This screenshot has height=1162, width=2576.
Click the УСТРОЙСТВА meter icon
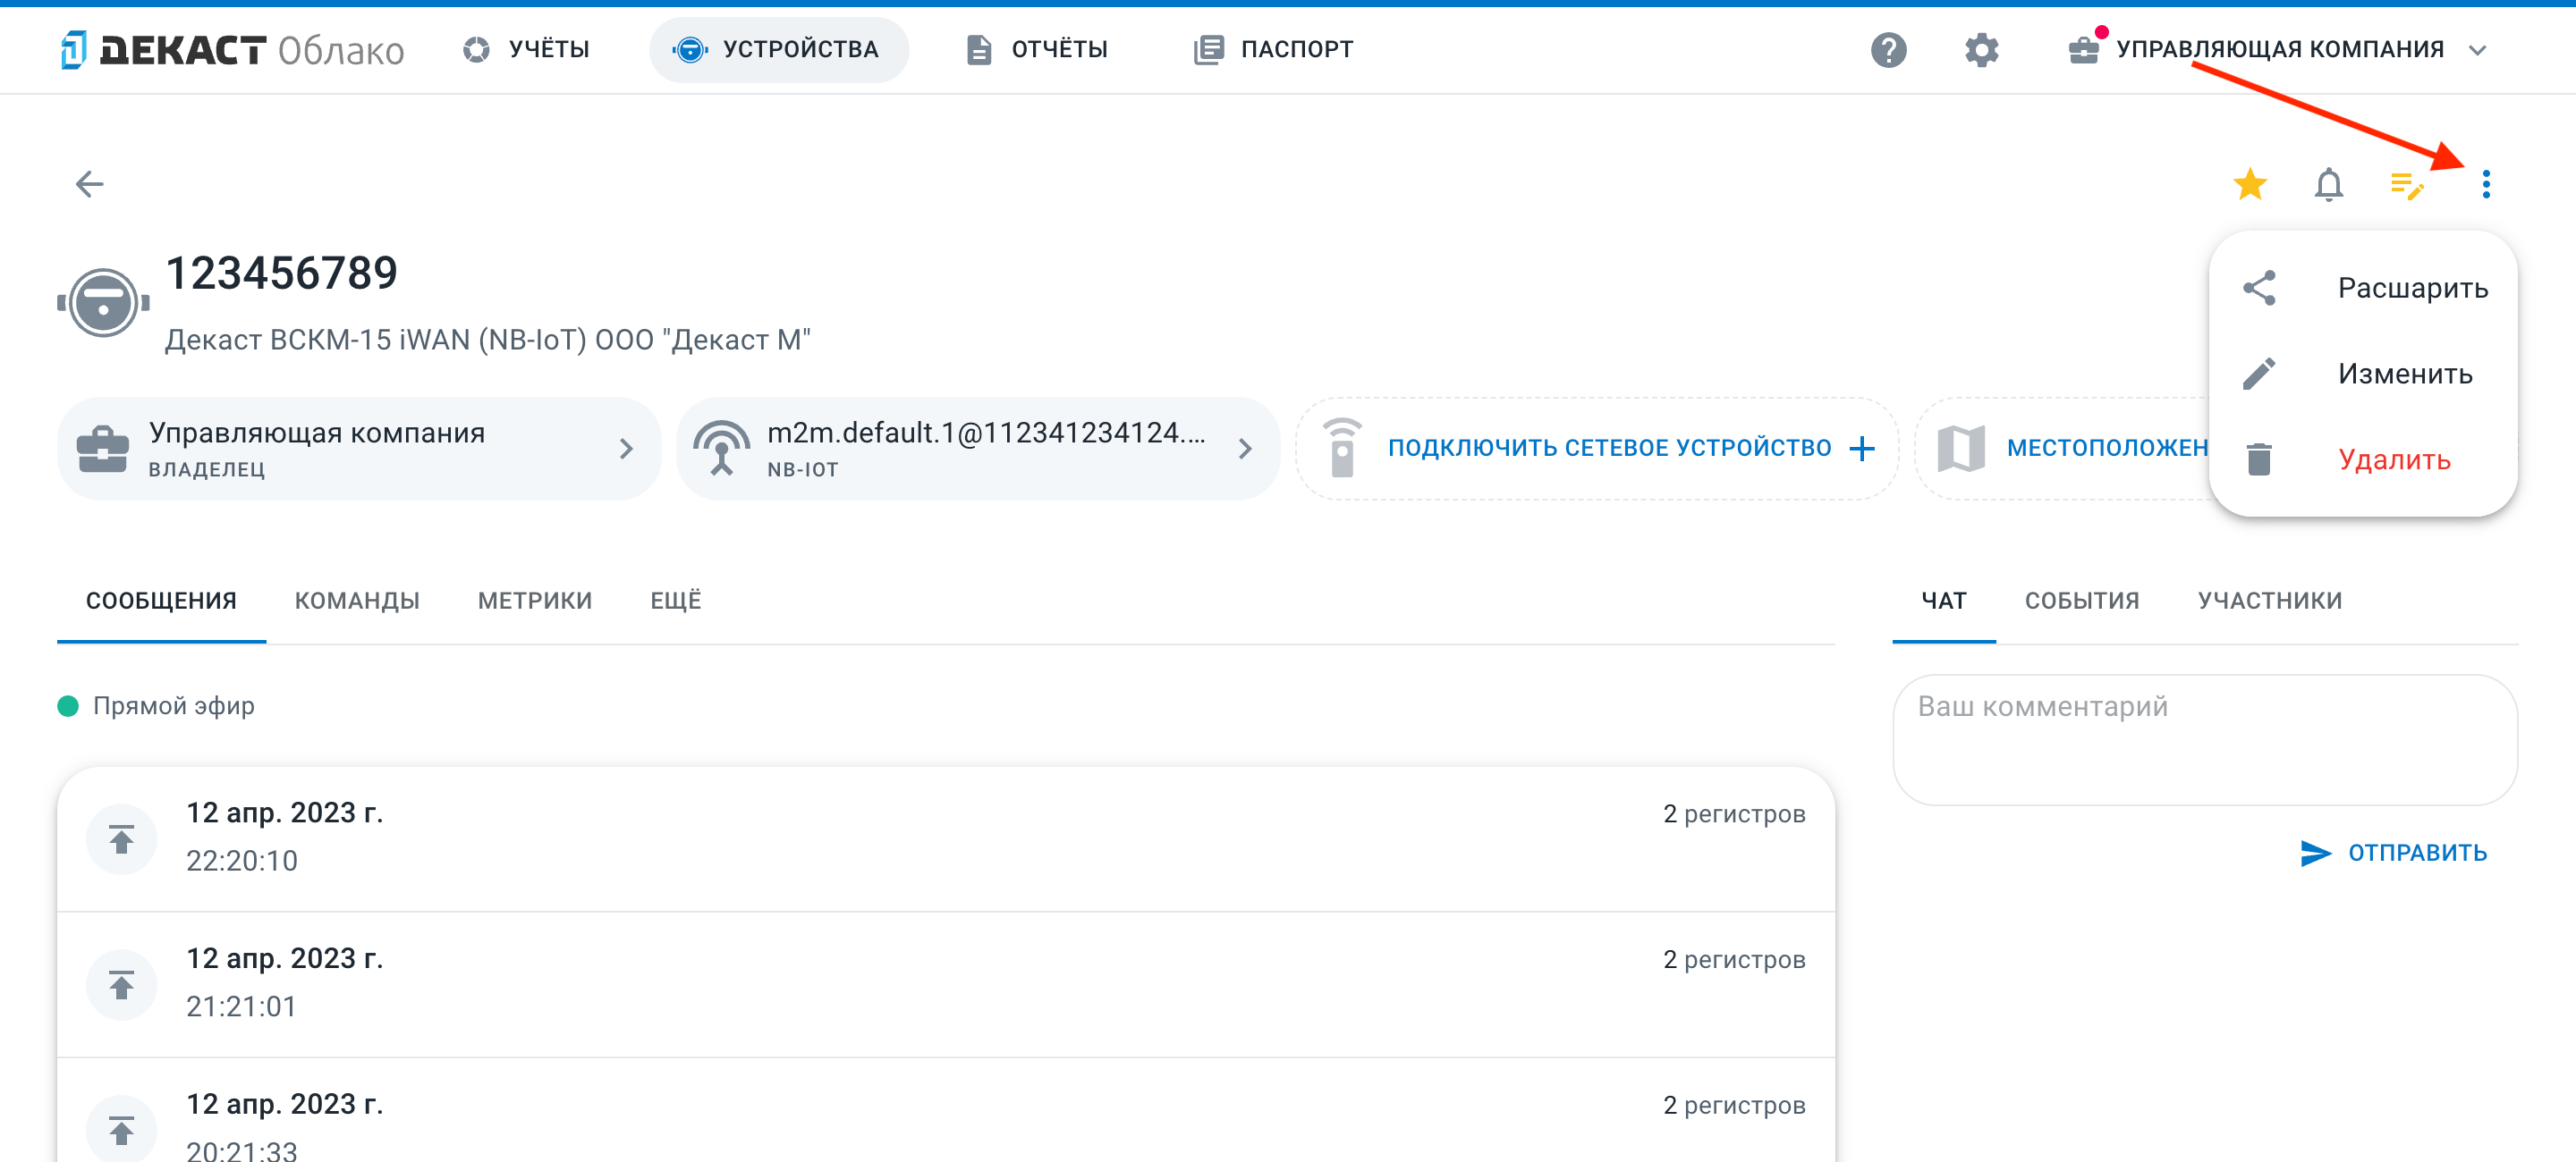pyautogui.click(x=690, y=49)
